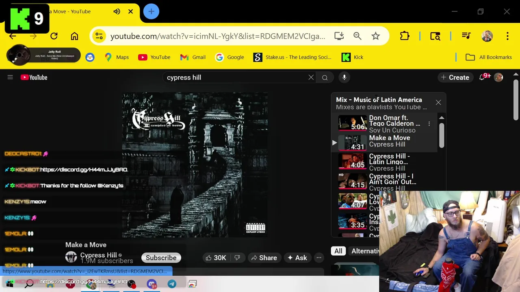Open the Maps bookmark

point(117,57)
